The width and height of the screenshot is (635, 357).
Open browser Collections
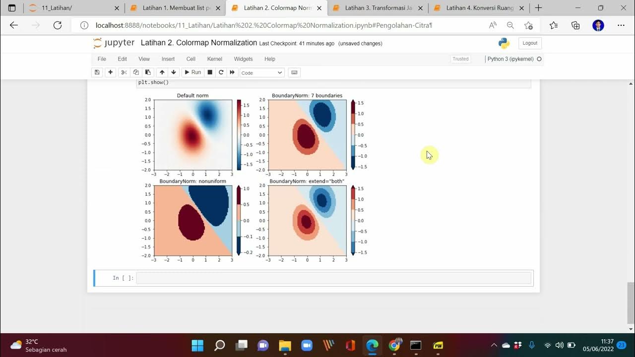(x=575, y=25)
